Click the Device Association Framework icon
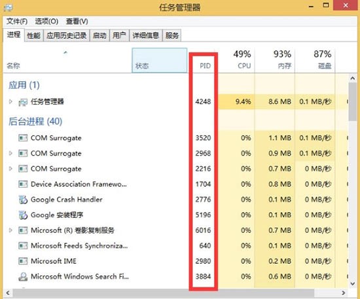Image resolution: width=360 pixels, height=299 pixels. point(23,184)
